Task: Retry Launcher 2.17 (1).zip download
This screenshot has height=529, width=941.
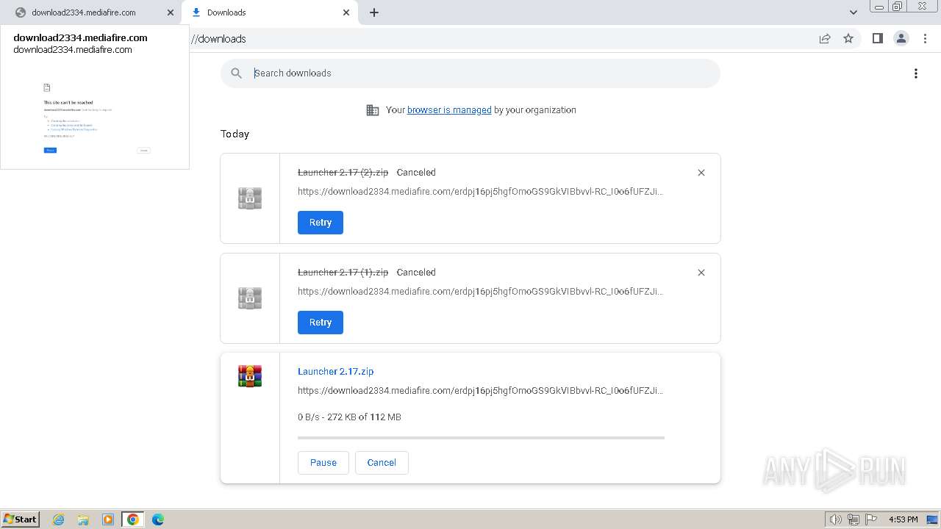Action: coord(321,323)
